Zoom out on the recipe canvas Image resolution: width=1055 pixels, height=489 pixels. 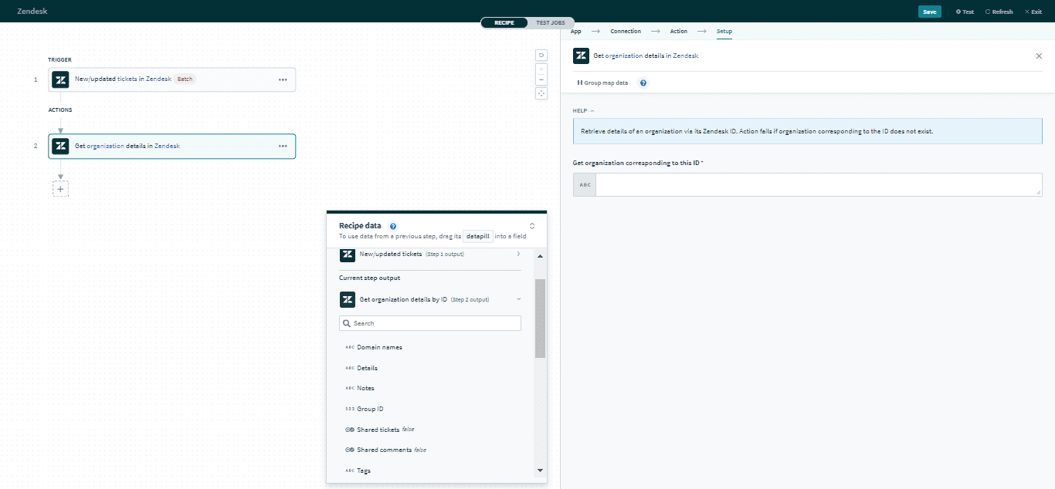pos(541,80)
